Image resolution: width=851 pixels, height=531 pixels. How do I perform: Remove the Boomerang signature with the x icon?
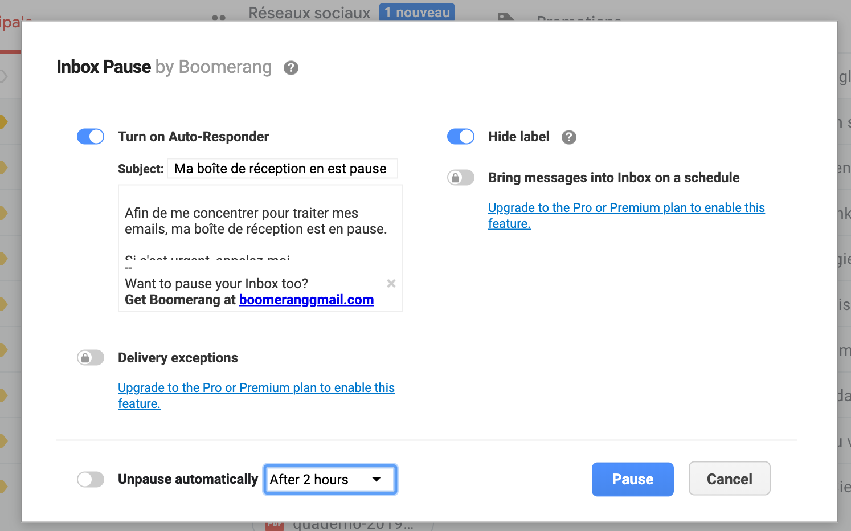coord(391,283)
